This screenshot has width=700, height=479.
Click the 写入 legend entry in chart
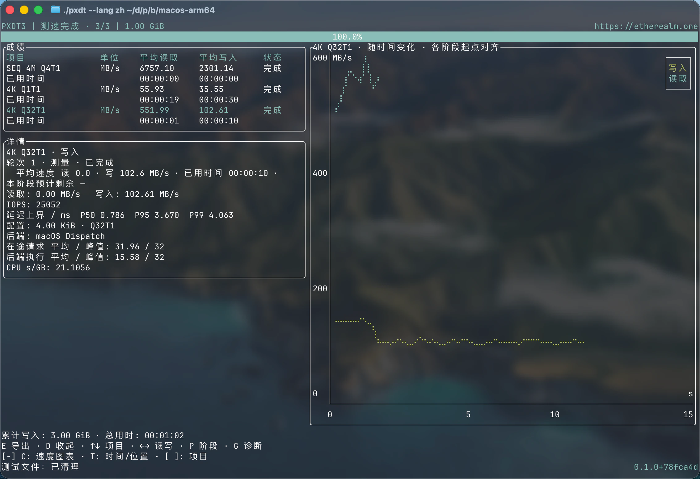coord(678,68)
